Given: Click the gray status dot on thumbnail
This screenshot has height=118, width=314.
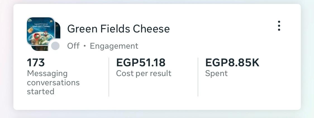Looking at the screenshot, I should [55, 46].
